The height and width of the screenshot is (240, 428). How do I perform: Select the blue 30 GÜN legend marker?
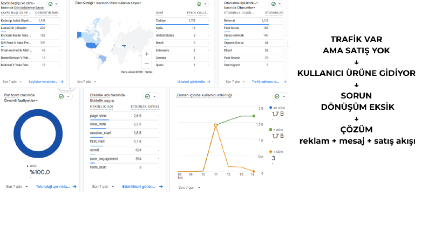click(271, 108)
